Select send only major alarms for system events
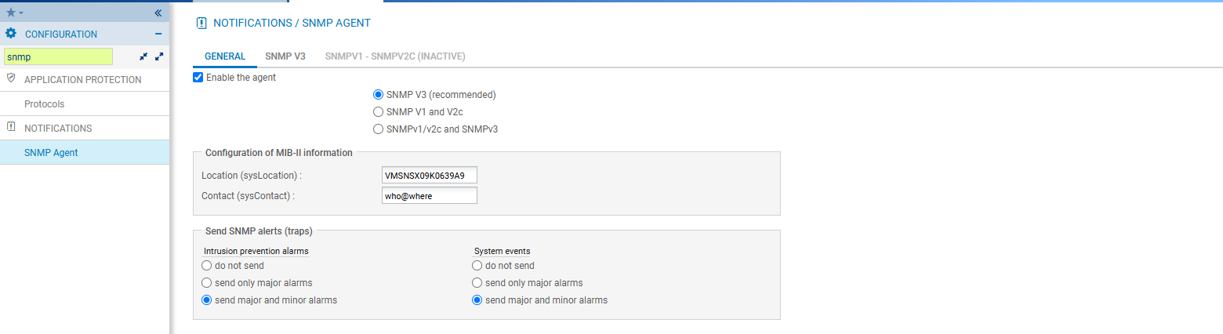This screenshot has width=1223, height=334. coord(477,283)
